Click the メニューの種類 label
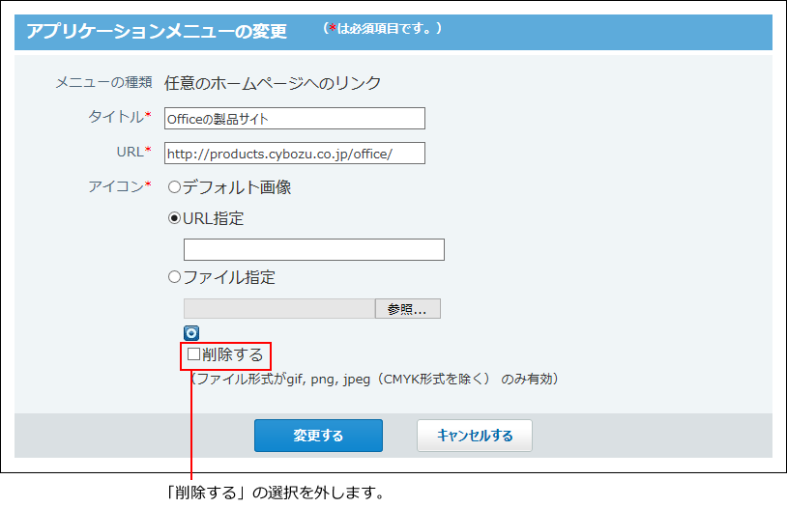This screenshot has width=787, height=508. 103,82
